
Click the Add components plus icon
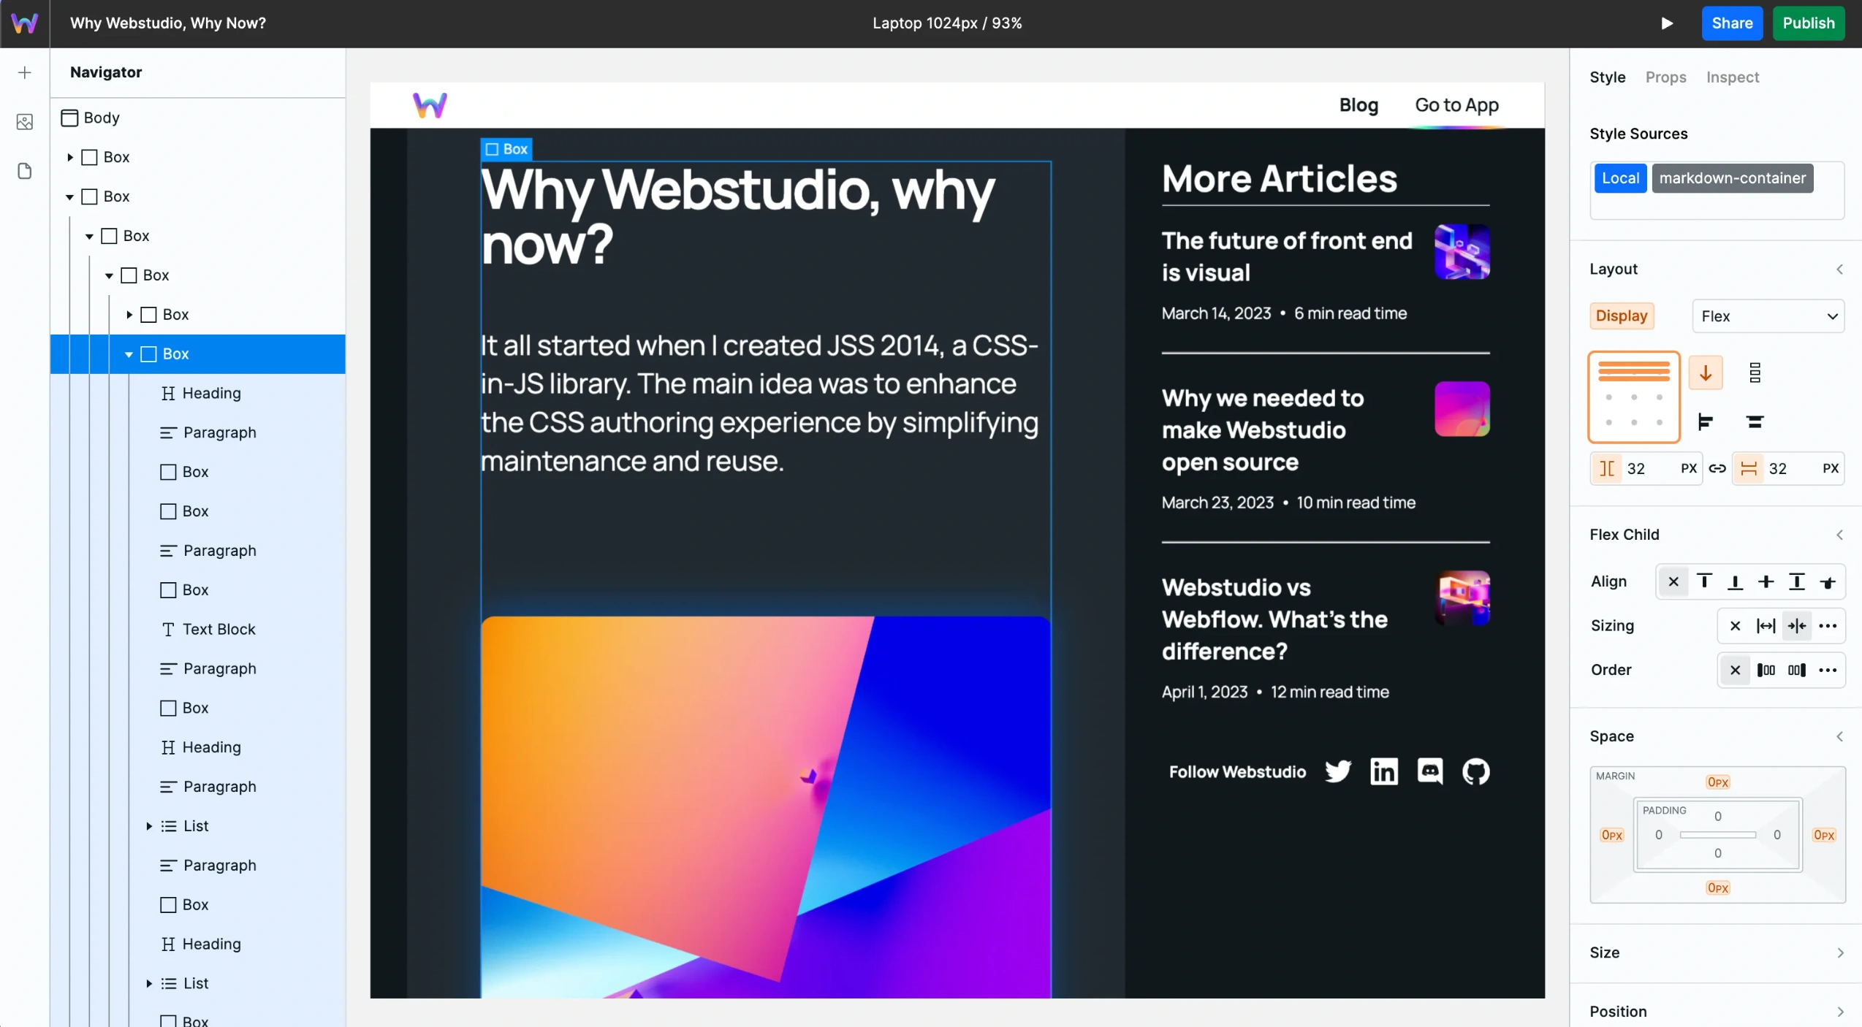point(25,72)
